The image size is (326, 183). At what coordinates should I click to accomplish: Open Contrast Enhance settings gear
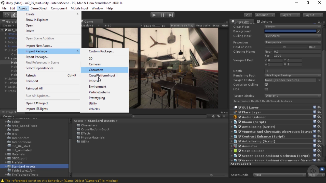pos(319,136)
